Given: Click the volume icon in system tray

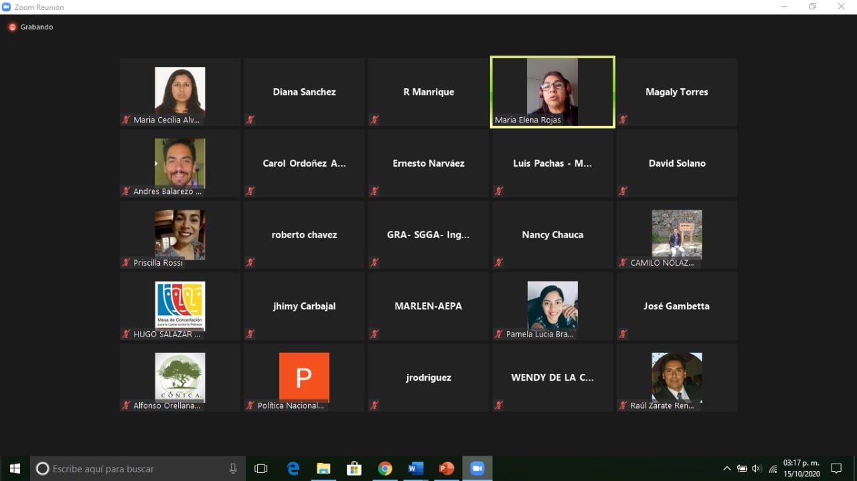Looking at the screenshot, I should 757,469.
